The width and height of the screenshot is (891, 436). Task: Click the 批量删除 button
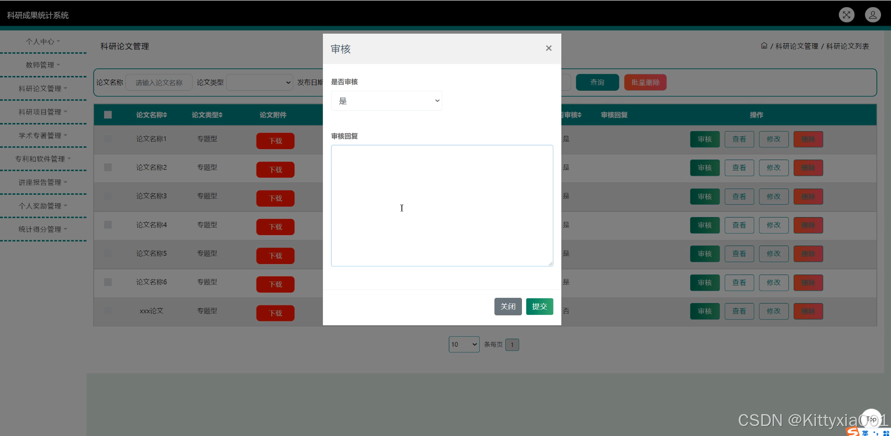coord(645,82)
